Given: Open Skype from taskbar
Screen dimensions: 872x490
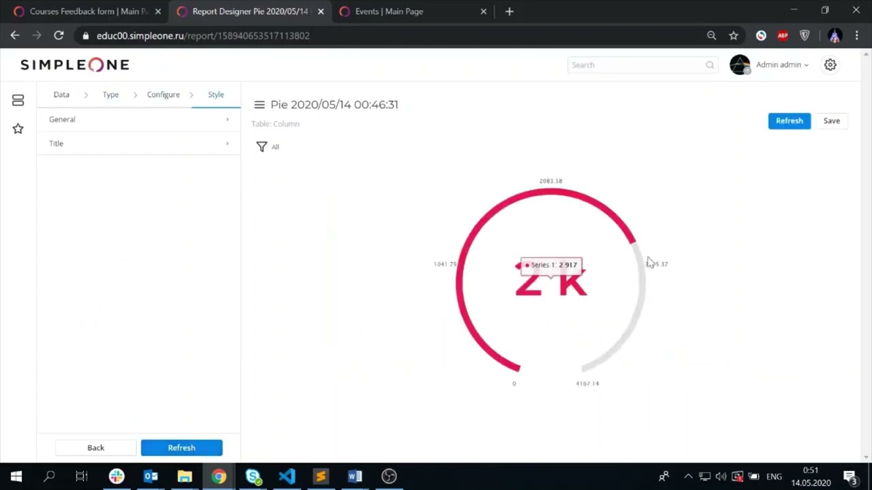Looking at the screenshot, I should [x=253, y=476].
